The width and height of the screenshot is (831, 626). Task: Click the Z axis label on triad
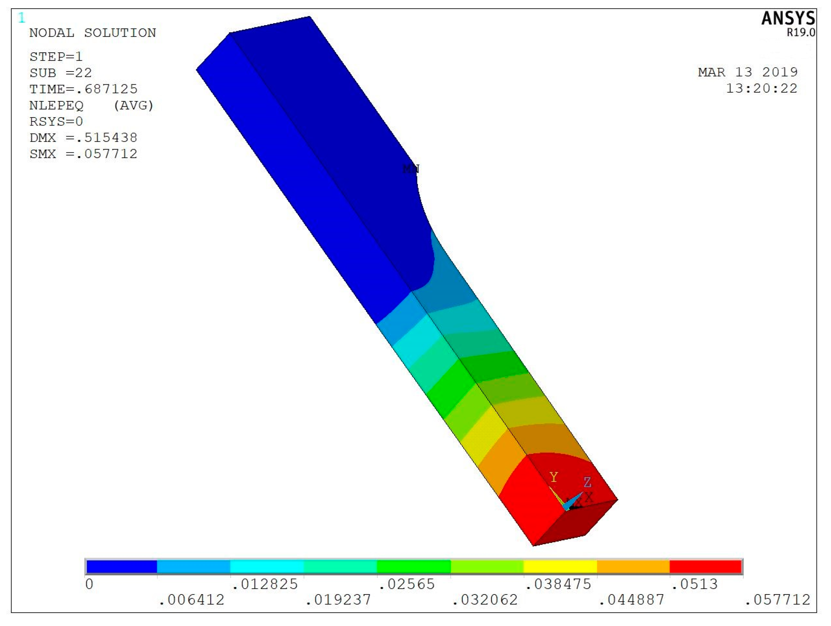point(587,482)
